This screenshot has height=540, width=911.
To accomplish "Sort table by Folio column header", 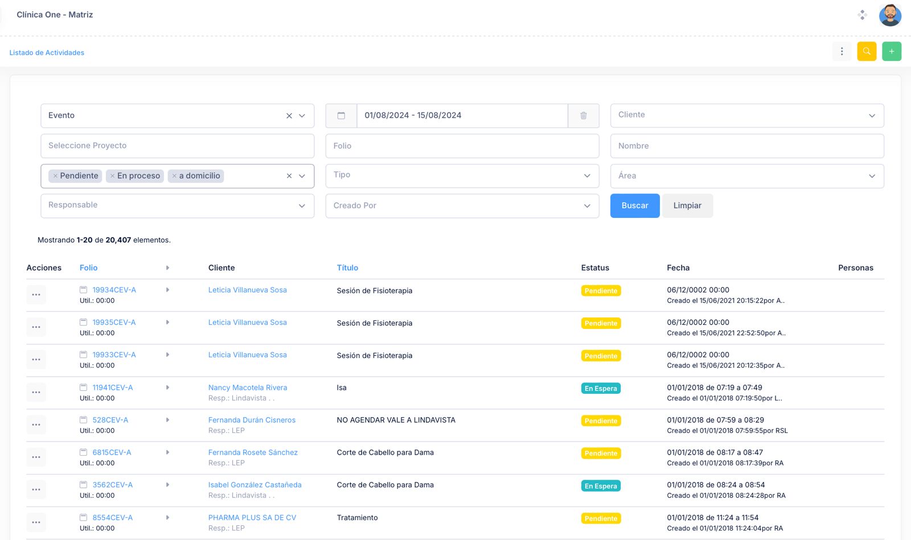I will click(x=88, y=268).
